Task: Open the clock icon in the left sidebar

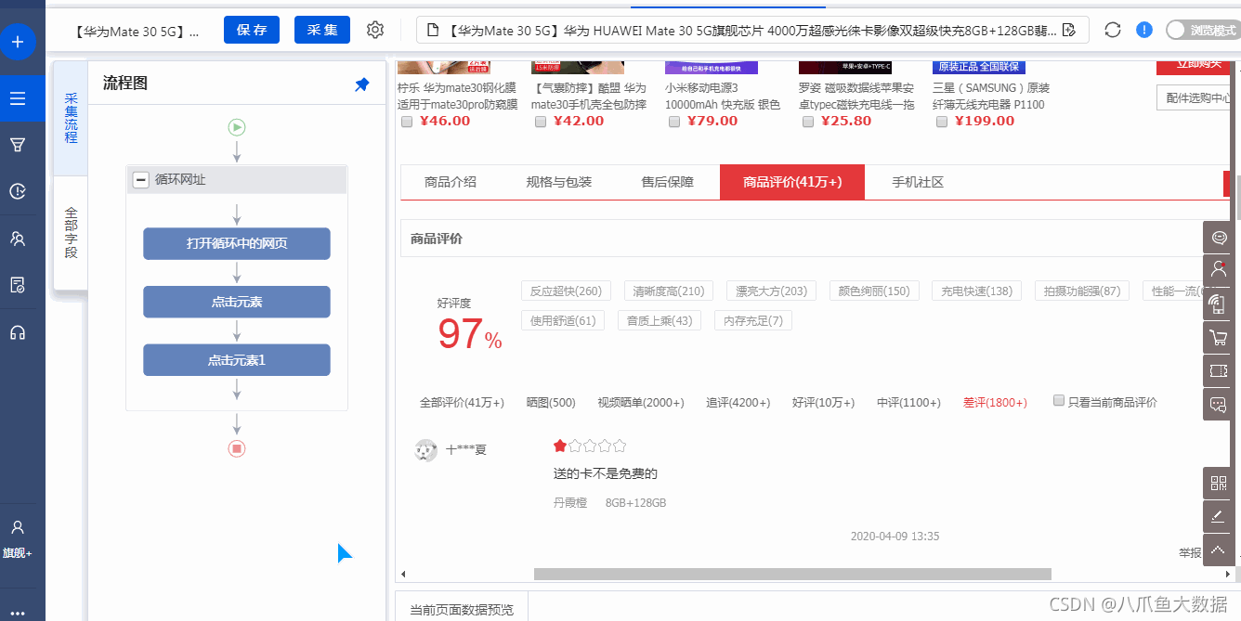Action: [18, 191]
